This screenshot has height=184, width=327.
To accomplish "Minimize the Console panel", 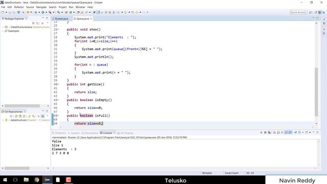I will (x=313, y=132).
